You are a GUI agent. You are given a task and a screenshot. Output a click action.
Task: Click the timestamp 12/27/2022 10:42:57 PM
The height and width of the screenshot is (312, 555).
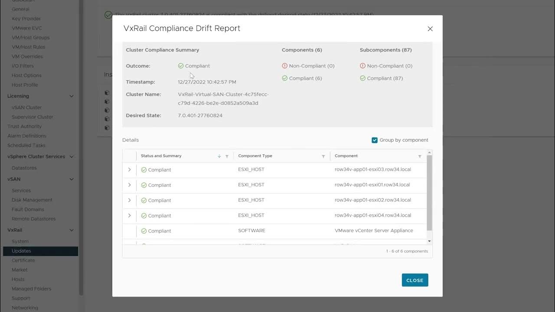click(207, 82)
